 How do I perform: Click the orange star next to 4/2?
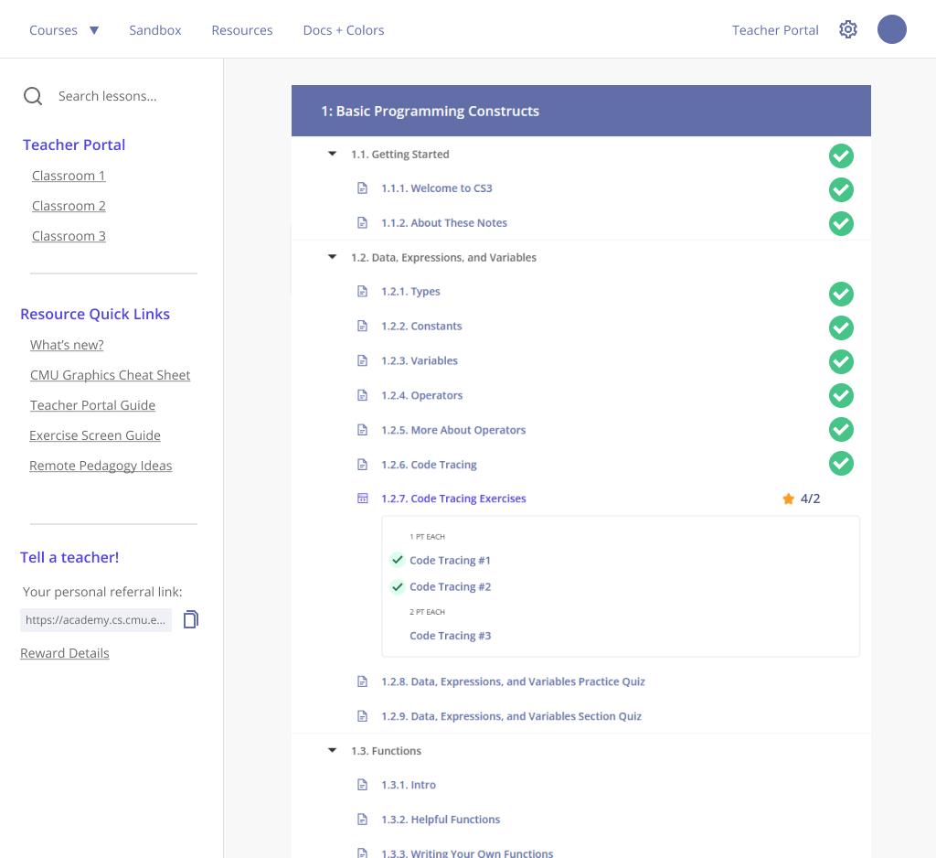tap(788, 499)
